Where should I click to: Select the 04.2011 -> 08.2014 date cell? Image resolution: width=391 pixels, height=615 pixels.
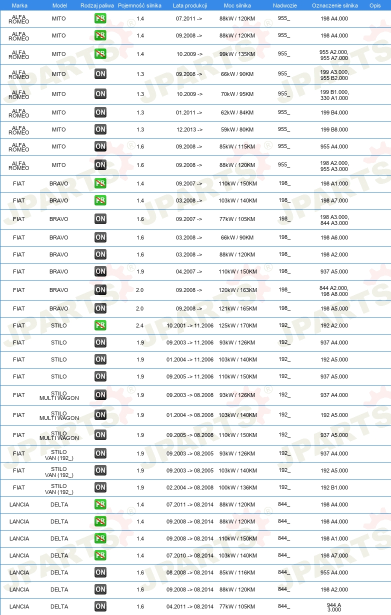pyautogui.click(x=190, y=606)
